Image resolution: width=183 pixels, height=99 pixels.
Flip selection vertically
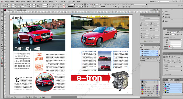[x=53, y=7]
